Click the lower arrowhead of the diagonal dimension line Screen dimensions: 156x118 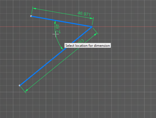tap(27, 90)
